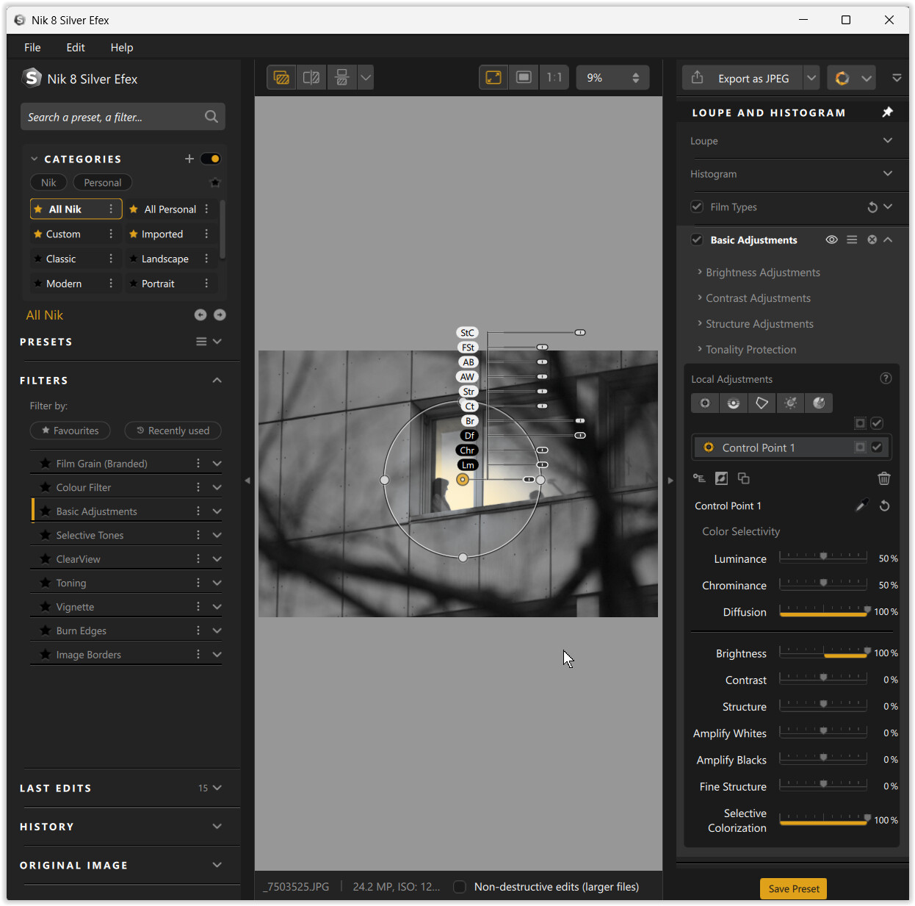Click the fit-to-screen zoom icon

(x=493, y=77)
